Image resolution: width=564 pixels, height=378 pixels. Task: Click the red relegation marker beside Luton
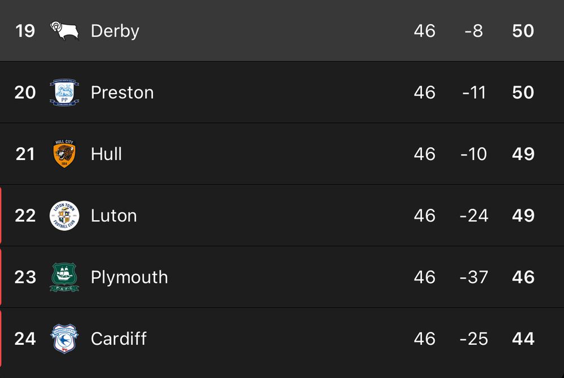click(2, 215)
